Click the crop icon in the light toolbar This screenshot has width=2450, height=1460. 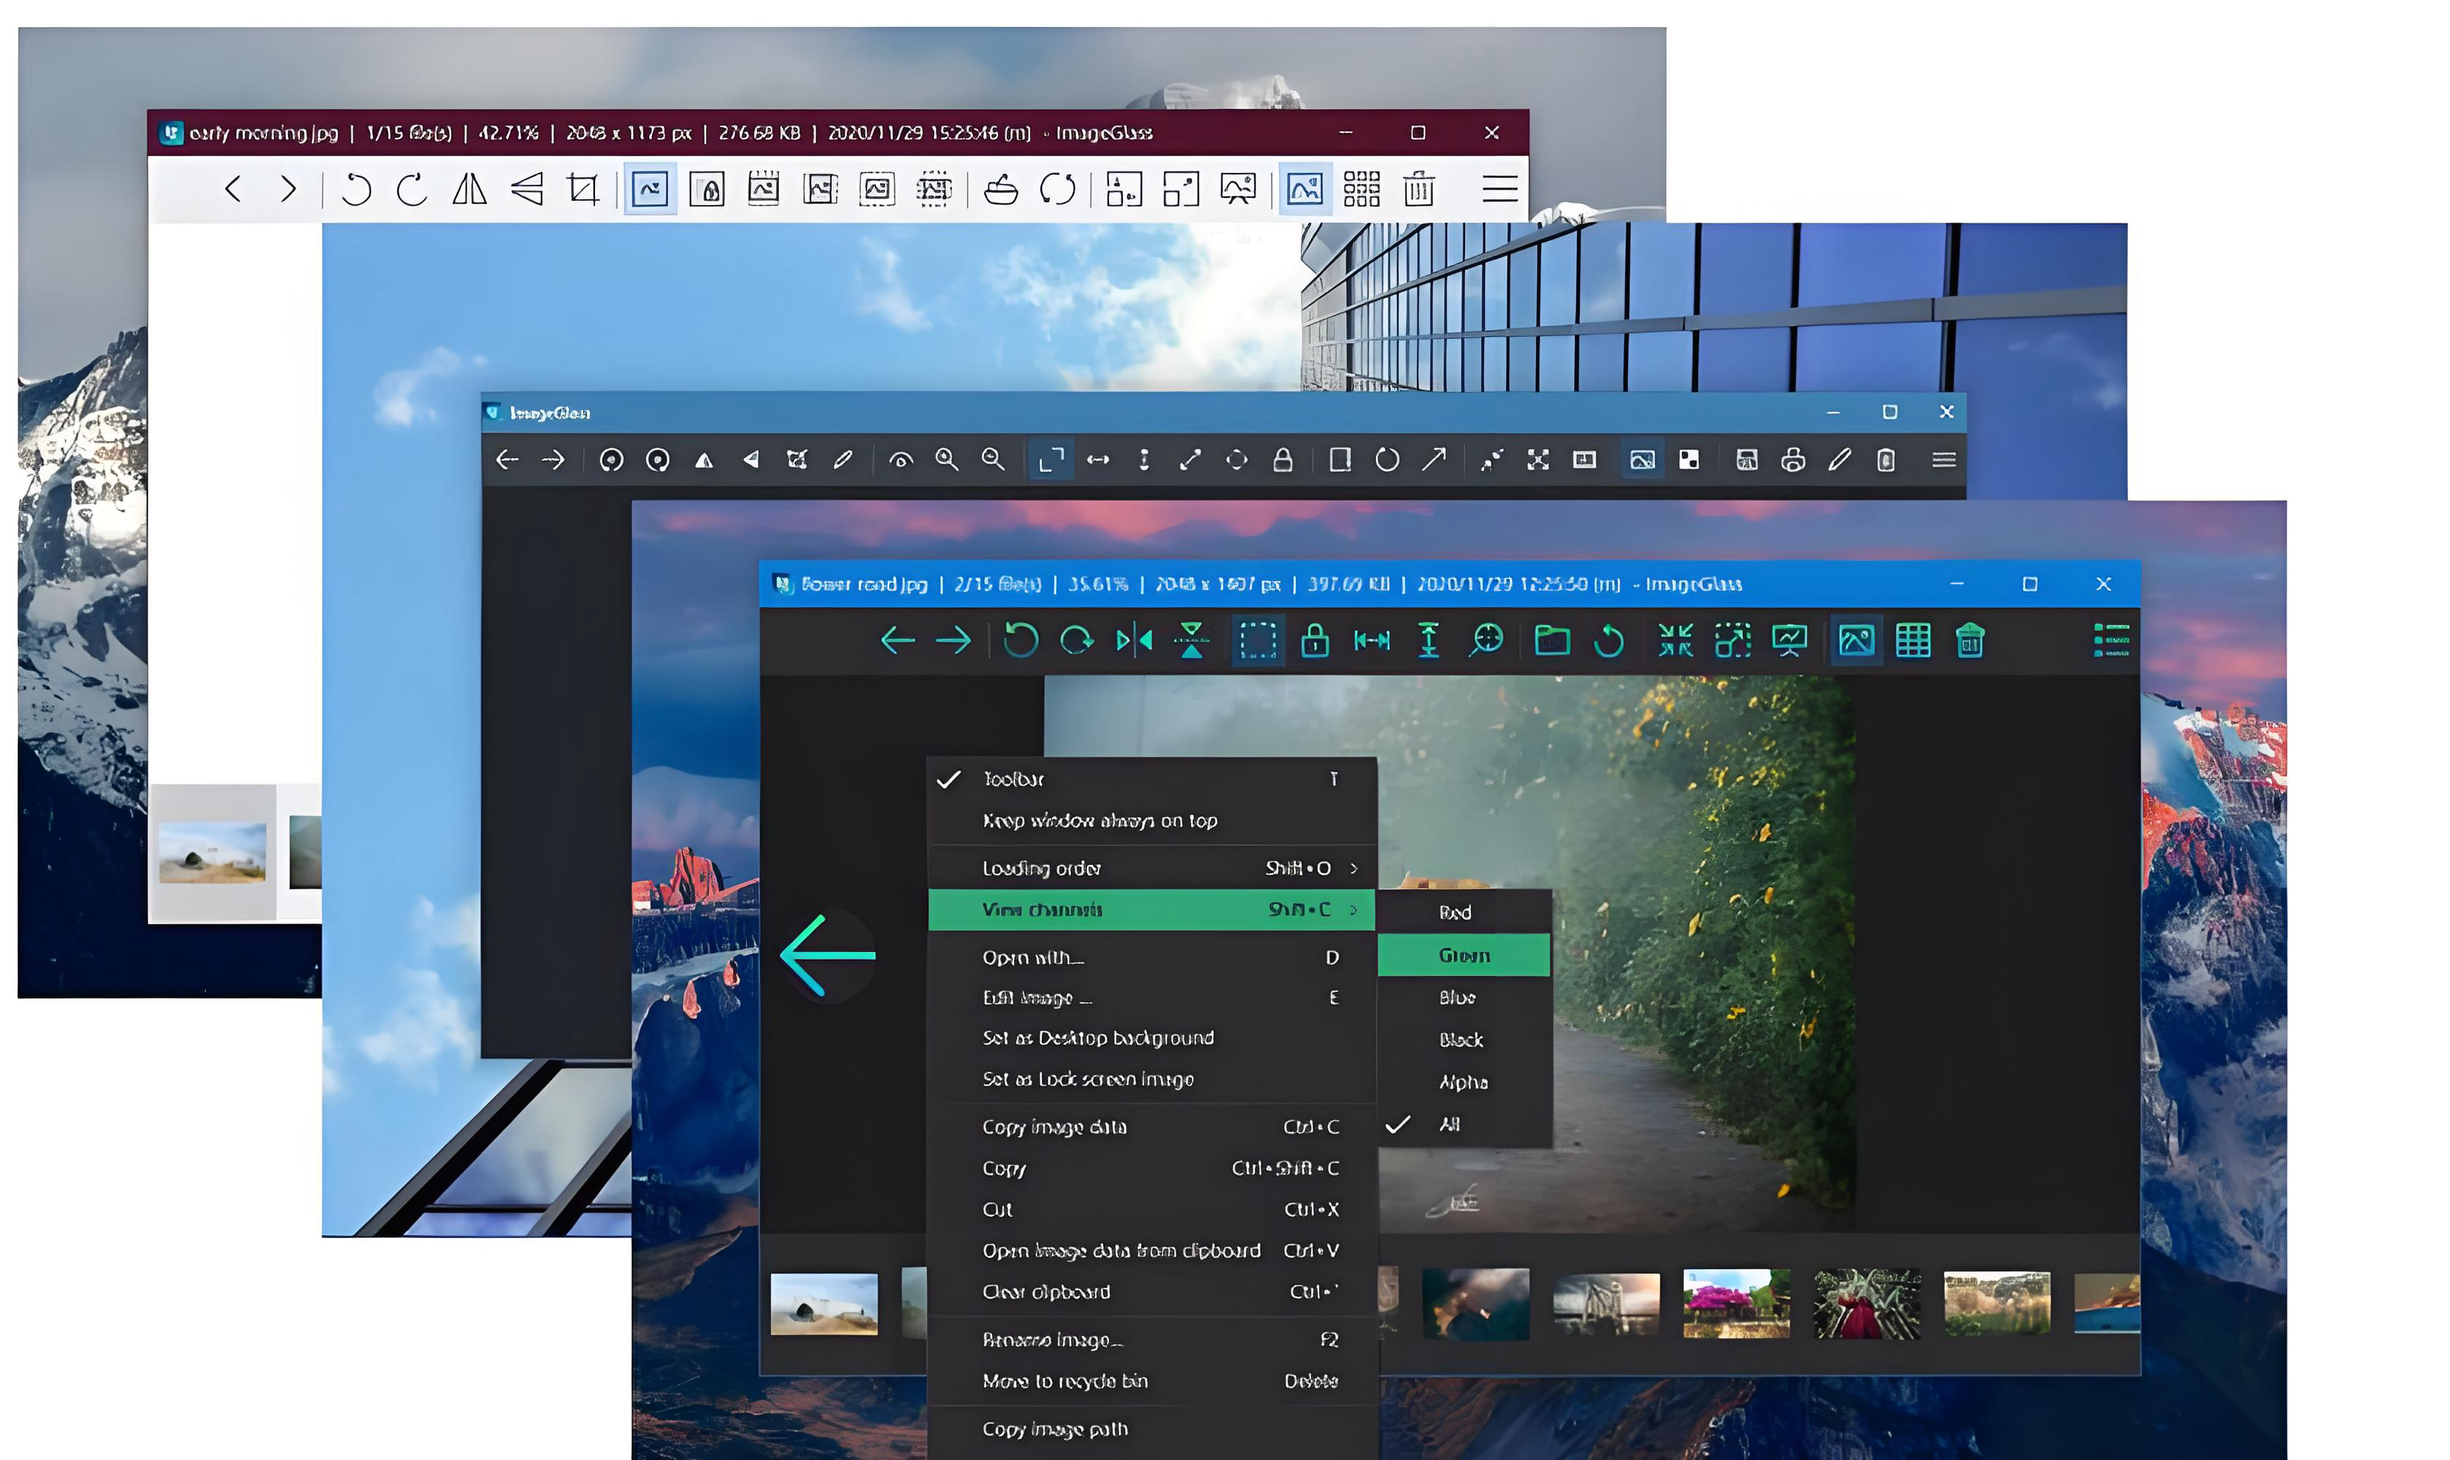pos(583,189)
